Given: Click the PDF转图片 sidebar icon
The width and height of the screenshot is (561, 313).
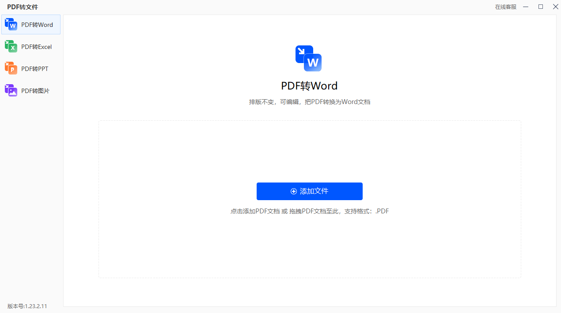Looking at the screenshot, I should pos(11,90).
